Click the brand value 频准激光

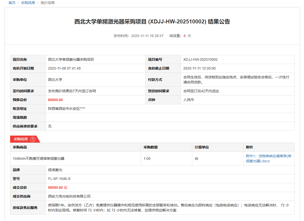point(55,170)
